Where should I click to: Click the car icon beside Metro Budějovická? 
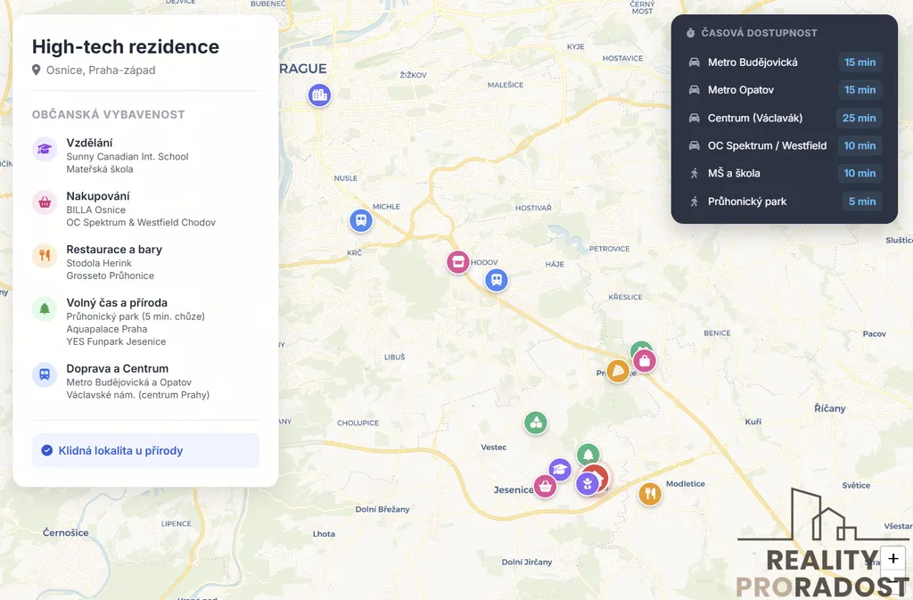694,62
